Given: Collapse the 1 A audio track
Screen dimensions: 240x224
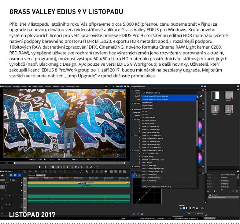Looking at the screenshot, I should 6,196.
